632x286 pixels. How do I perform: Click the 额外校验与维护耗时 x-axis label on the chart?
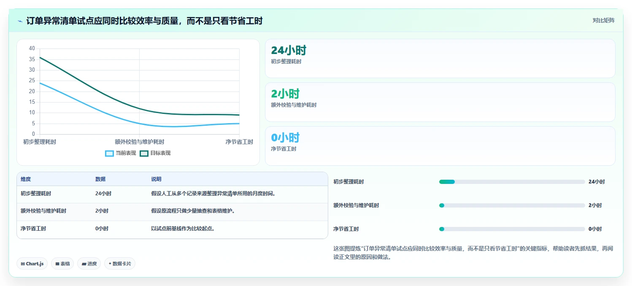139,142
